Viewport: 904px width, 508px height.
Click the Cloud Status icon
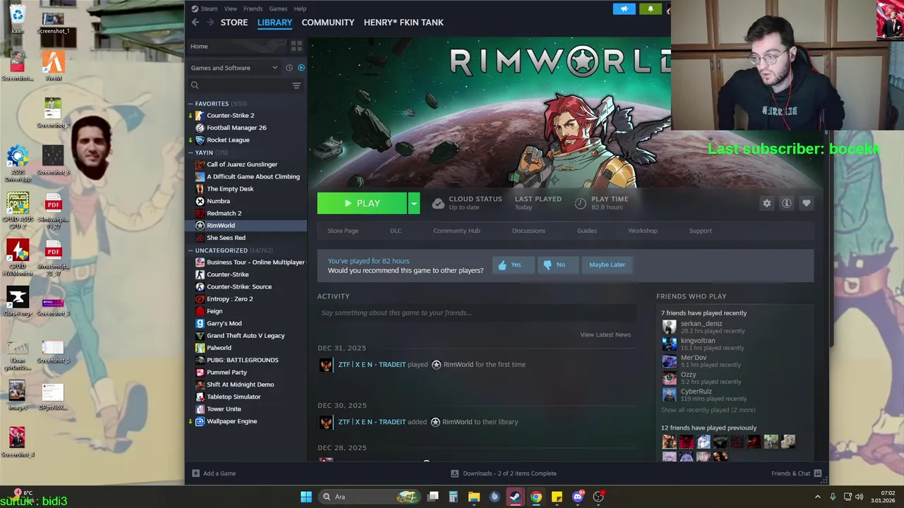438,203
